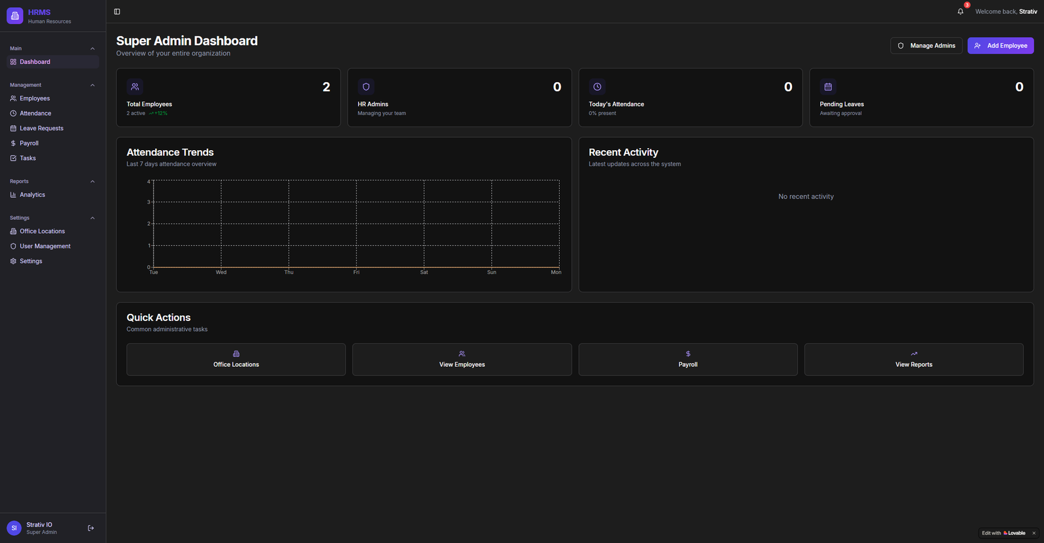Viewport: 1044px width, 543px height.
Task: Open Settings from the sidebar menu
Action: pos(53,261)
